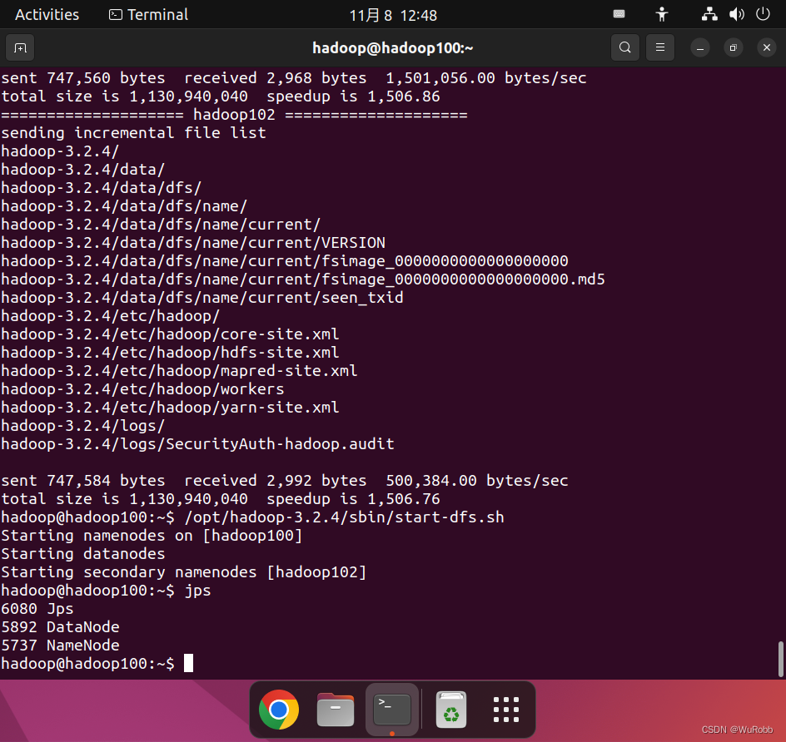Click the fsimage line ending in '.md5'
Image resolution: width=786 pixels, height=742 pixels.
[x=303, y=279]
